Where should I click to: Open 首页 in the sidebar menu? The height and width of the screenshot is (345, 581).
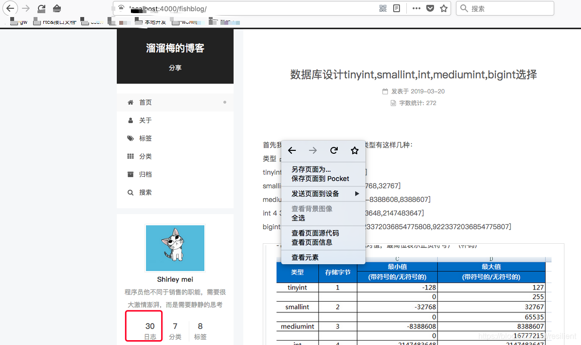coord(175,102)
